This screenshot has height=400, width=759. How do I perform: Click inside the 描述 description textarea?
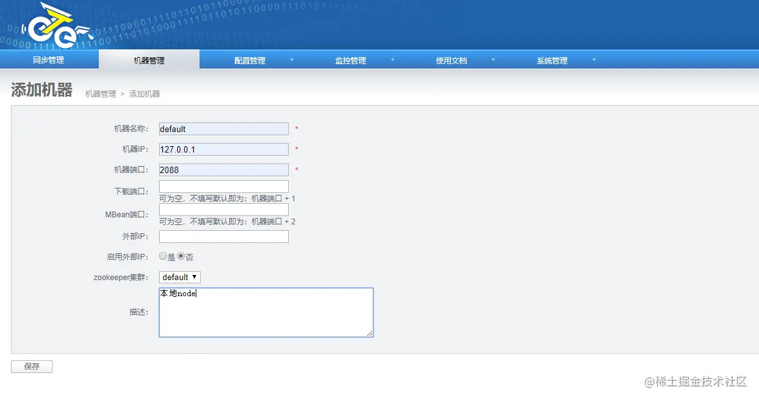(266, 312)
